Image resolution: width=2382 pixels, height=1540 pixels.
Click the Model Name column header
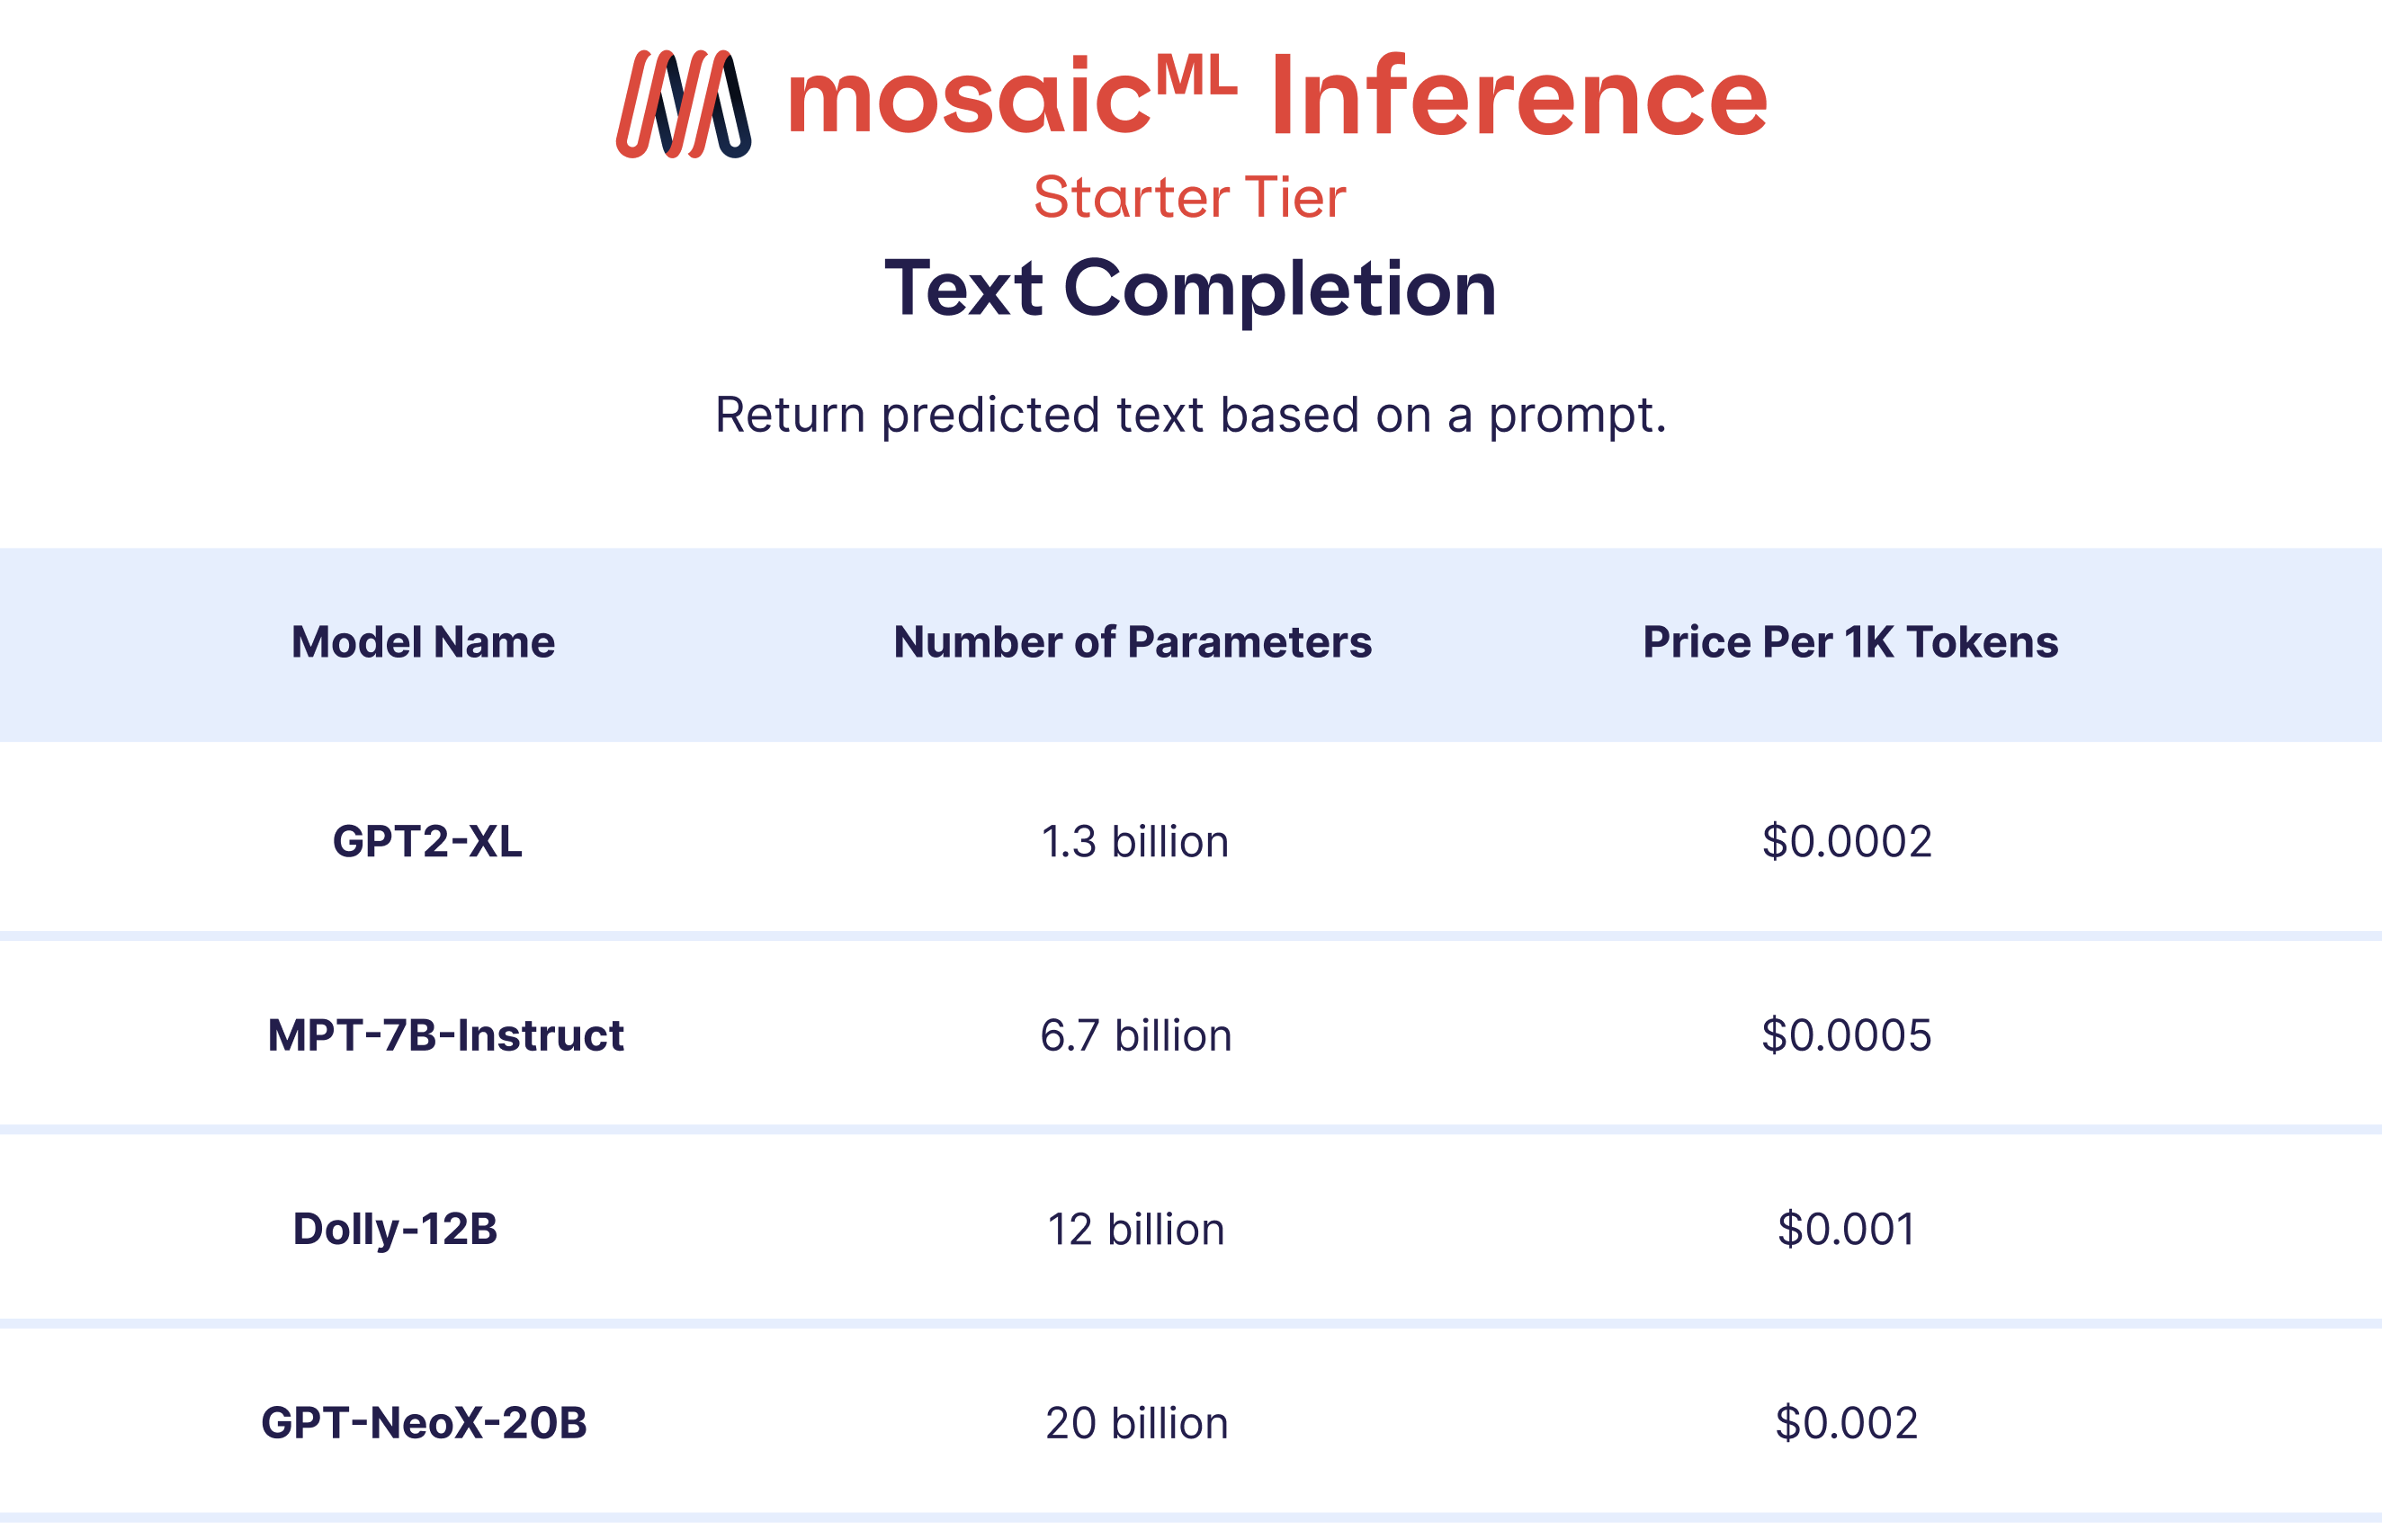pyautogui.click(x=423, y=642)
